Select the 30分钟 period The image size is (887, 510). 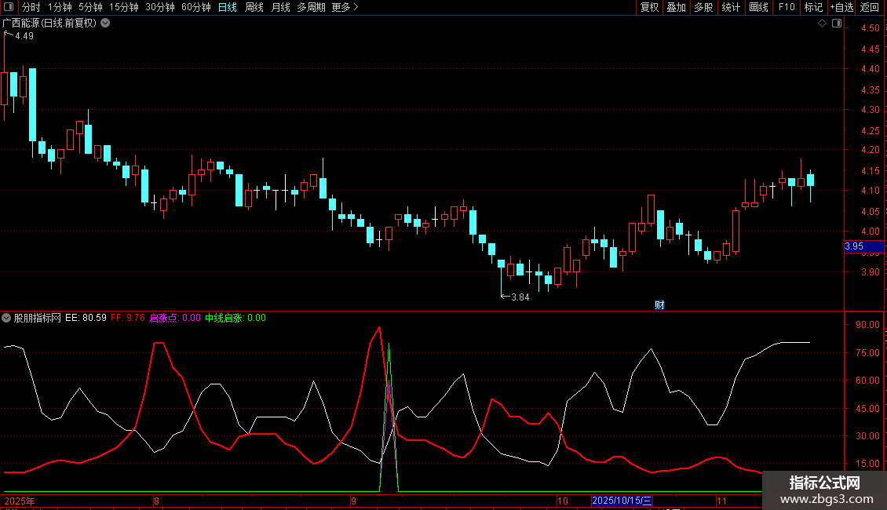point(160,7)
